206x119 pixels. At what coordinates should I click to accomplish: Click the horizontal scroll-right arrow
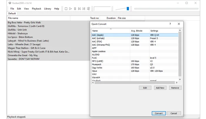pos(177,82)
